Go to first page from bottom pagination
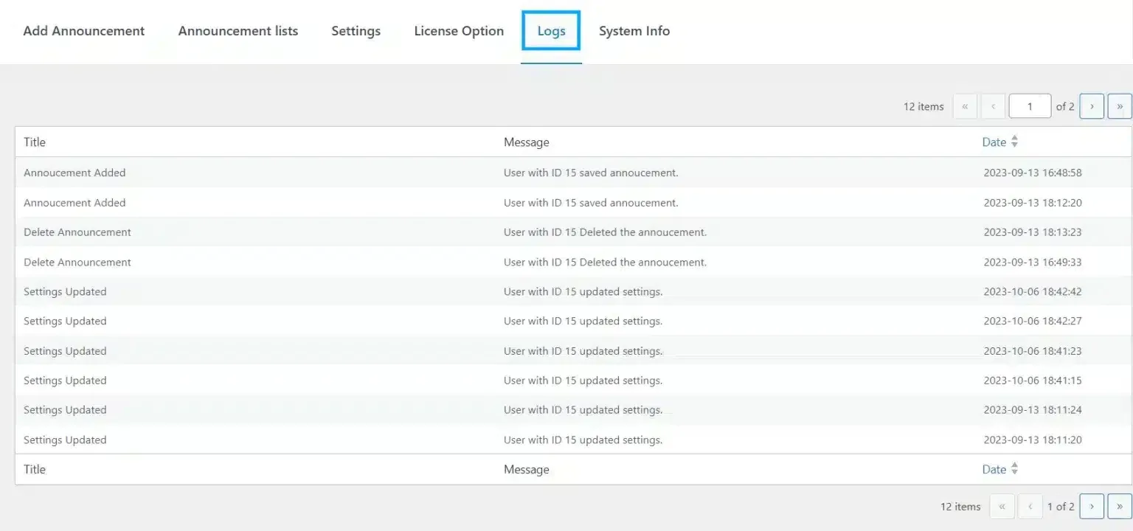 1002,506
